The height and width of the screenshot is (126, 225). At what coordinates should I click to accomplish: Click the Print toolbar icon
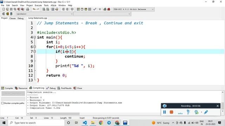click(27, 9)
